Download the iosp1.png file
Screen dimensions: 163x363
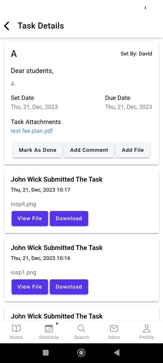click(x=69, y=287)
